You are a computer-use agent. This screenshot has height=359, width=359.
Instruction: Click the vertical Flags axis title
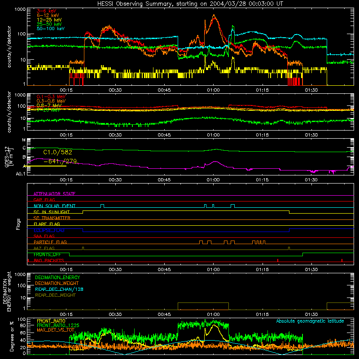click(18, 224)
